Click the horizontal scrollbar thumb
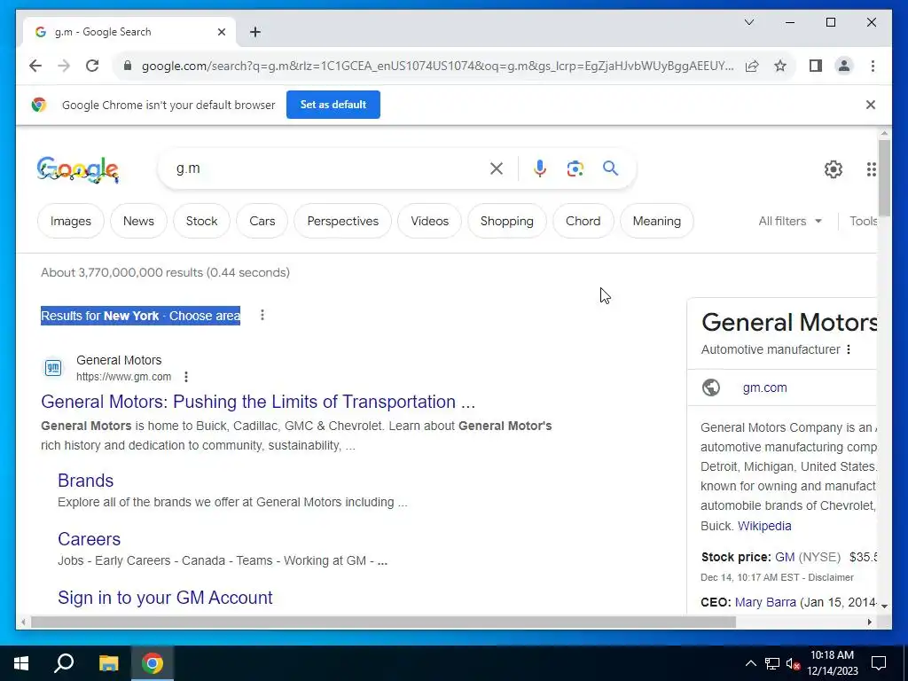 pyautogui.click(x=383, y=622)
